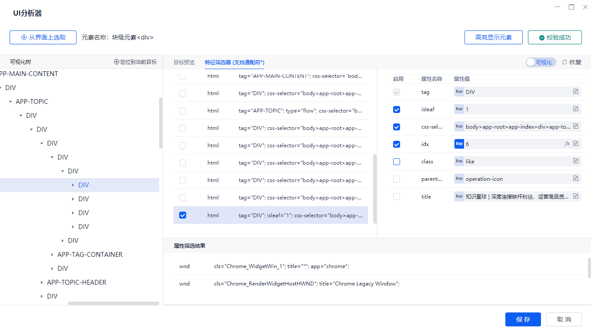Expand the APP-TOPIC-HEADER tree node arrow

click(x=42, y=282)
